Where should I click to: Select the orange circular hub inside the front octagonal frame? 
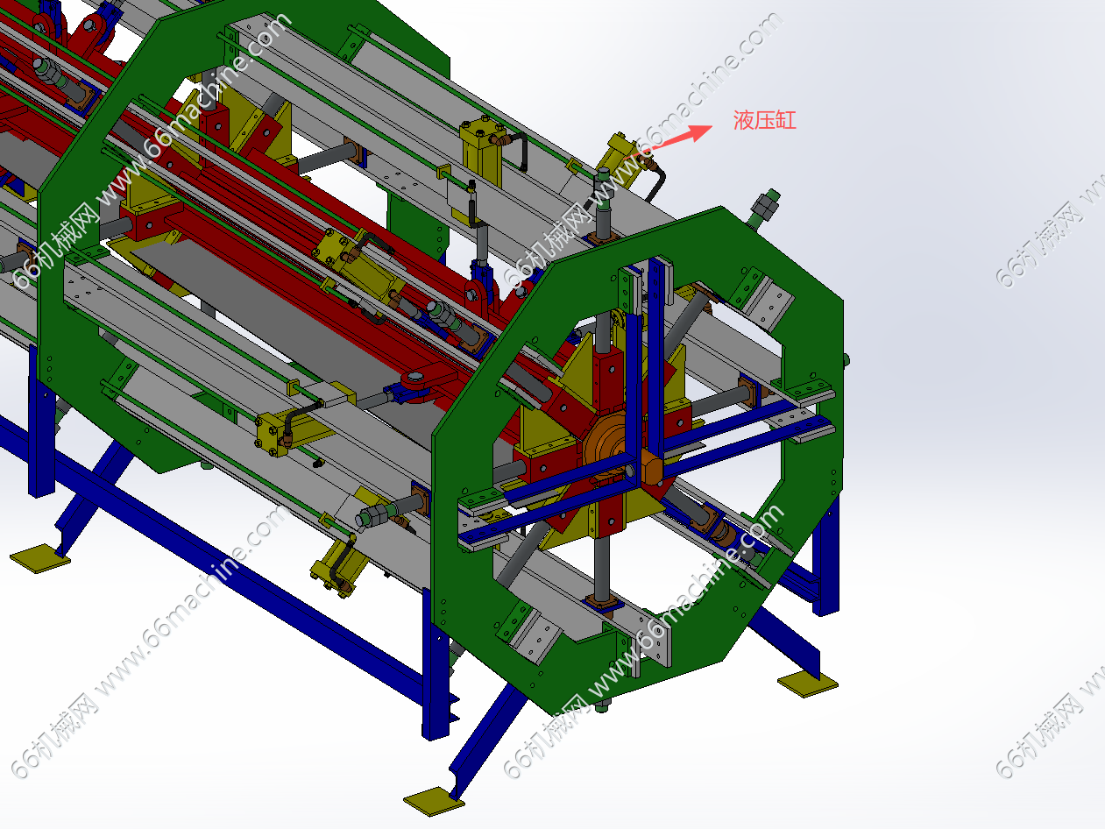coord(607,443)
